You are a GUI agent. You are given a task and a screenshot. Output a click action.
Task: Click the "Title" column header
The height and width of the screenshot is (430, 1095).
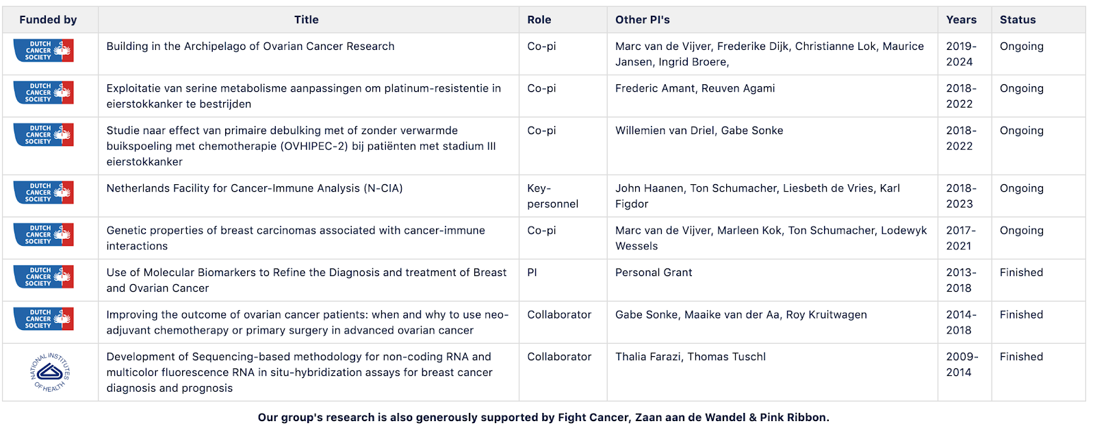[307, 20]
